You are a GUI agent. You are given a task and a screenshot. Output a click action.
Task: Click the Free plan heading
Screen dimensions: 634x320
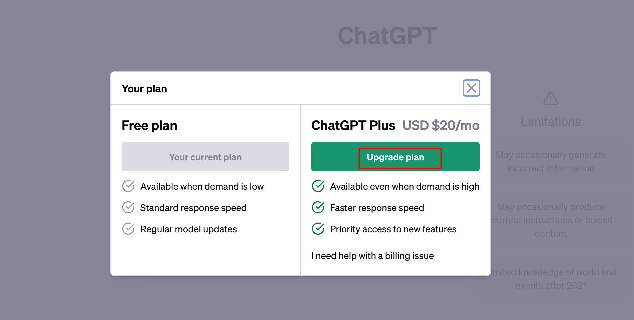149,126
